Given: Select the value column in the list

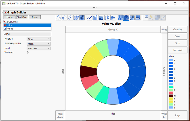Looking at the screenshot, I should [27, 28].
